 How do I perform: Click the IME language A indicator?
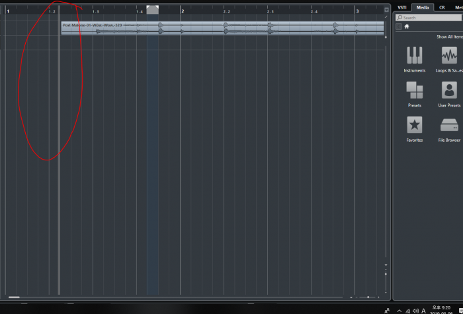point(423,311)
